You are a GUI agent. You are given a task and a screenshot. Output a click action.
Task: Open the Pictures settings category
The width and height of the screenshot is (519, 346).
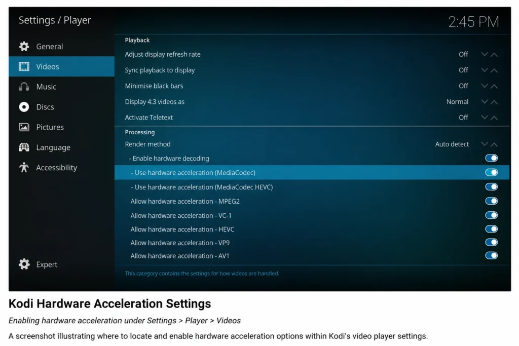61,127
